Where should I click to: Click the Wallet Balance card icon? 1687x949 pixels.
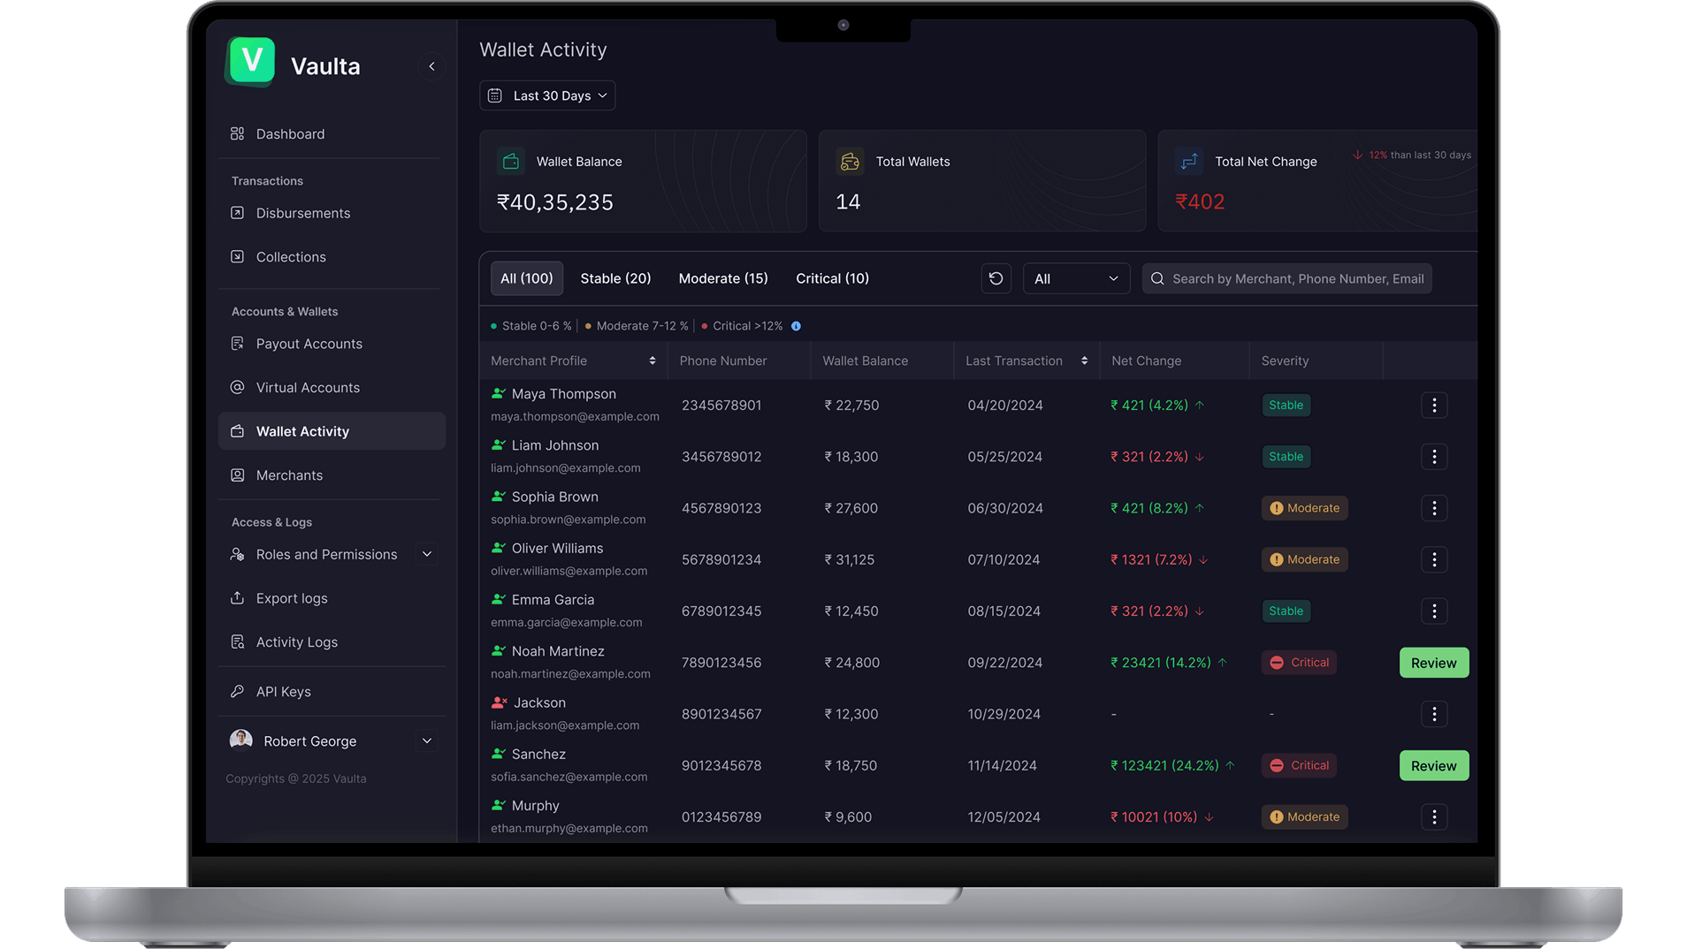511,162
